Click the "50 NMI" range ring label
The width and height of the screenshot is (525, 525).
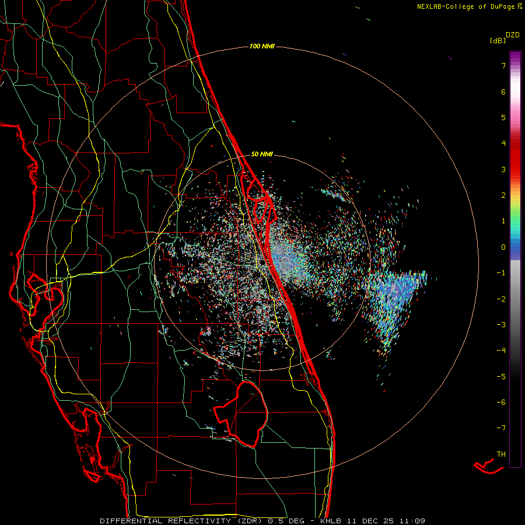click(262, 154)
